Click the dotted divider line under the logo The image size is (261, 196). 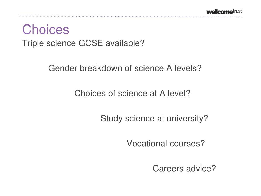click(131, 16)
